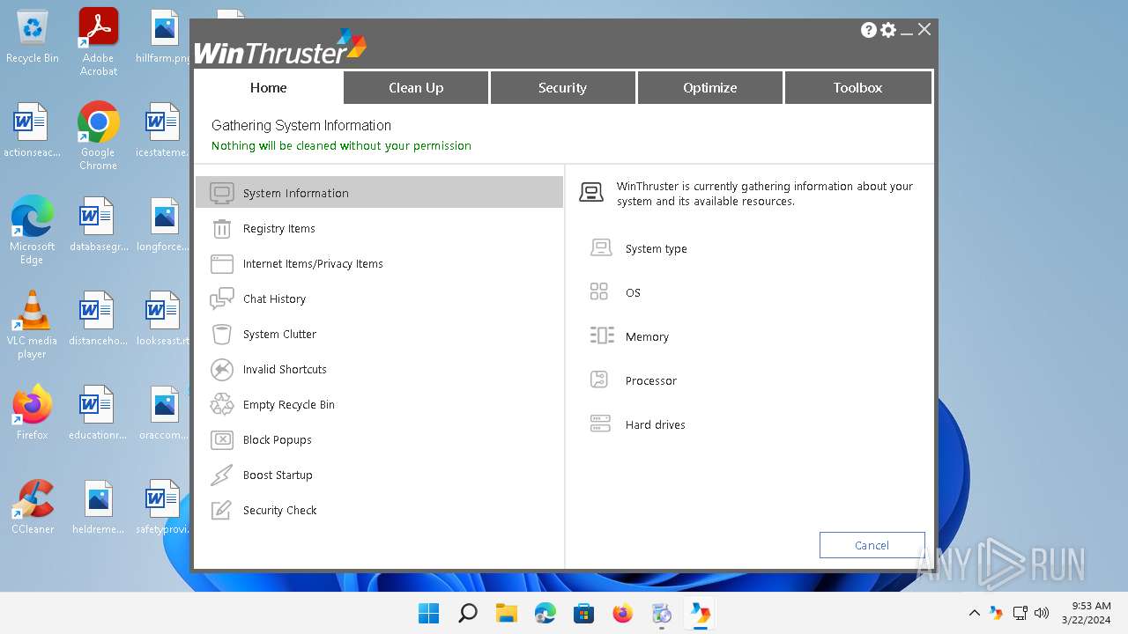Click the System type item
The width and height of the screenshot is (1128, 634).
[638, 248]
